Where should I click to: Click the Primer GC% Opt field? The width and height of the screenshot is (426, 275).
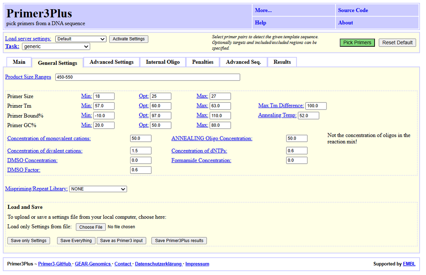click(x=161, y=125)
